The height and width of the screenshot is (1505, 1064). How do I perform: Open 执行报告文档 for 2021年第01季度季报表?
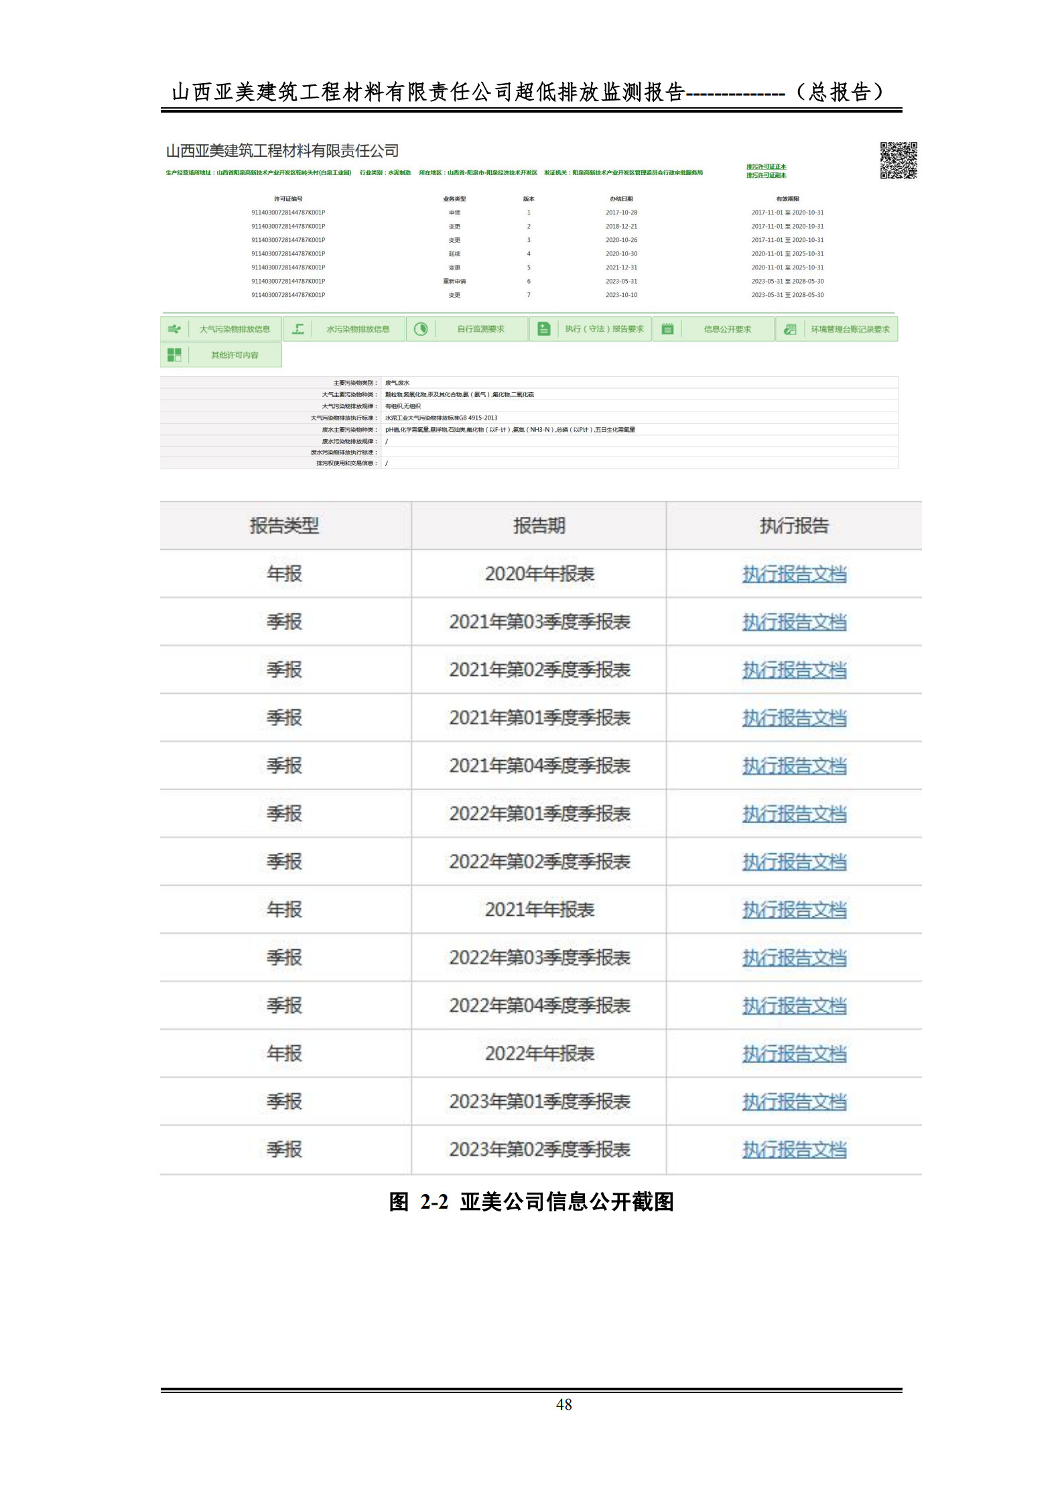pyautogui.click(x=794, y=719)
